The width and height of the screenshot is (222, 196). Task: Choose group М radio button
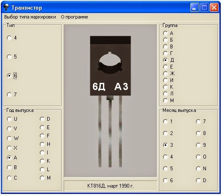[165, 101]
